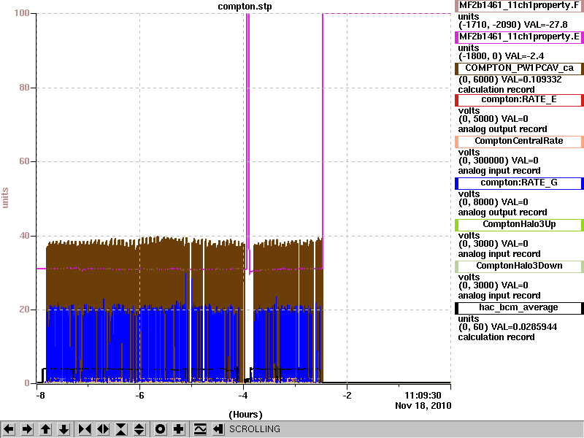This screenshot has width=584, height=438.
Task: Select the hac_bcm_average legend entry
Action: coord(519,307)
